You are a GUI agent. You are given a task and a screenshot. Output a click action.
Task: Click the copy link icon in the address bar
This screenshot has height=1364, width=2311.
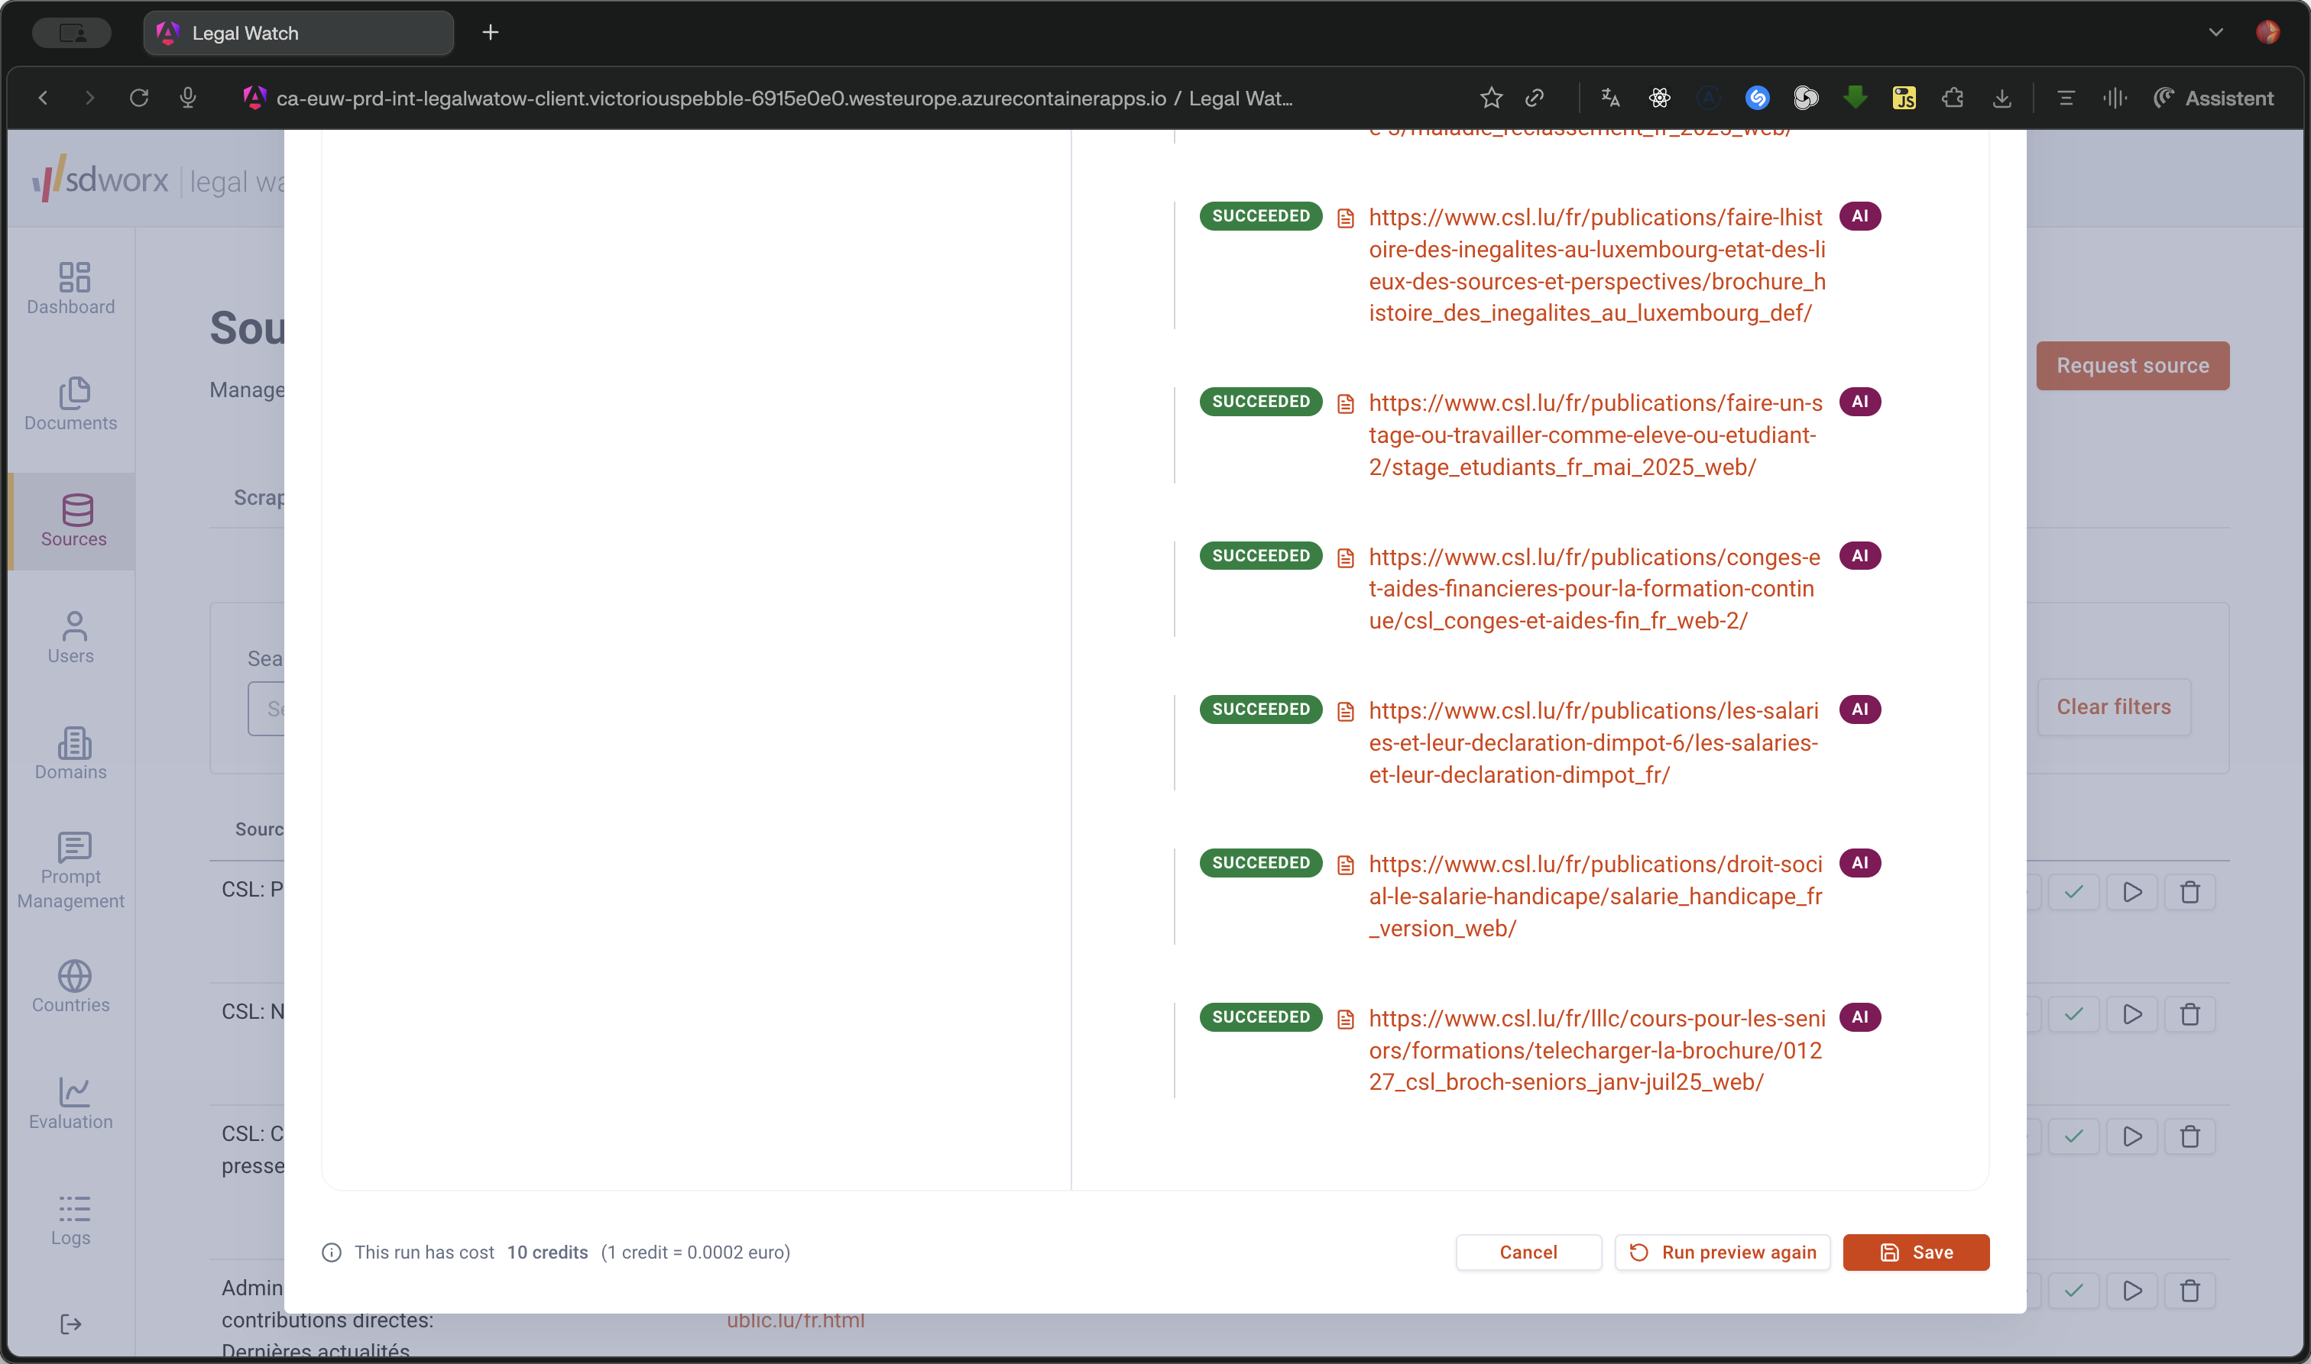point(1534,98)
